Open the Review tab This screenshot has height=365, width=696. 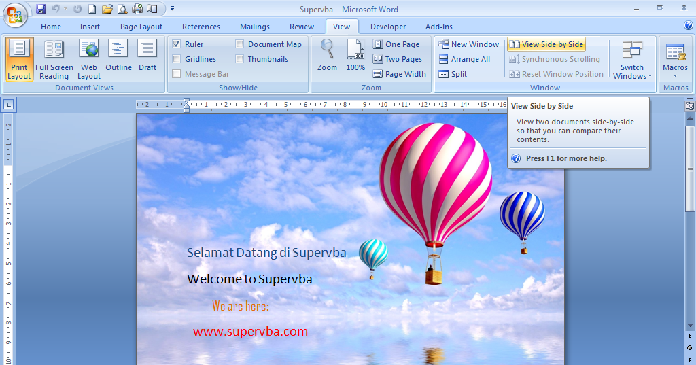tap(302, 27)
